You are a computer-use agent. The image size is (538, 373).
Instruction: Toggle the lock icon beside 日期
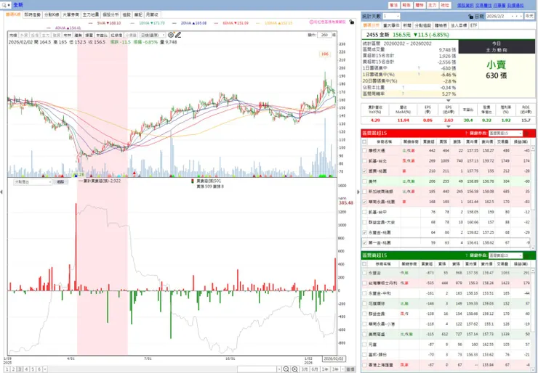click(x=471, y=17)
